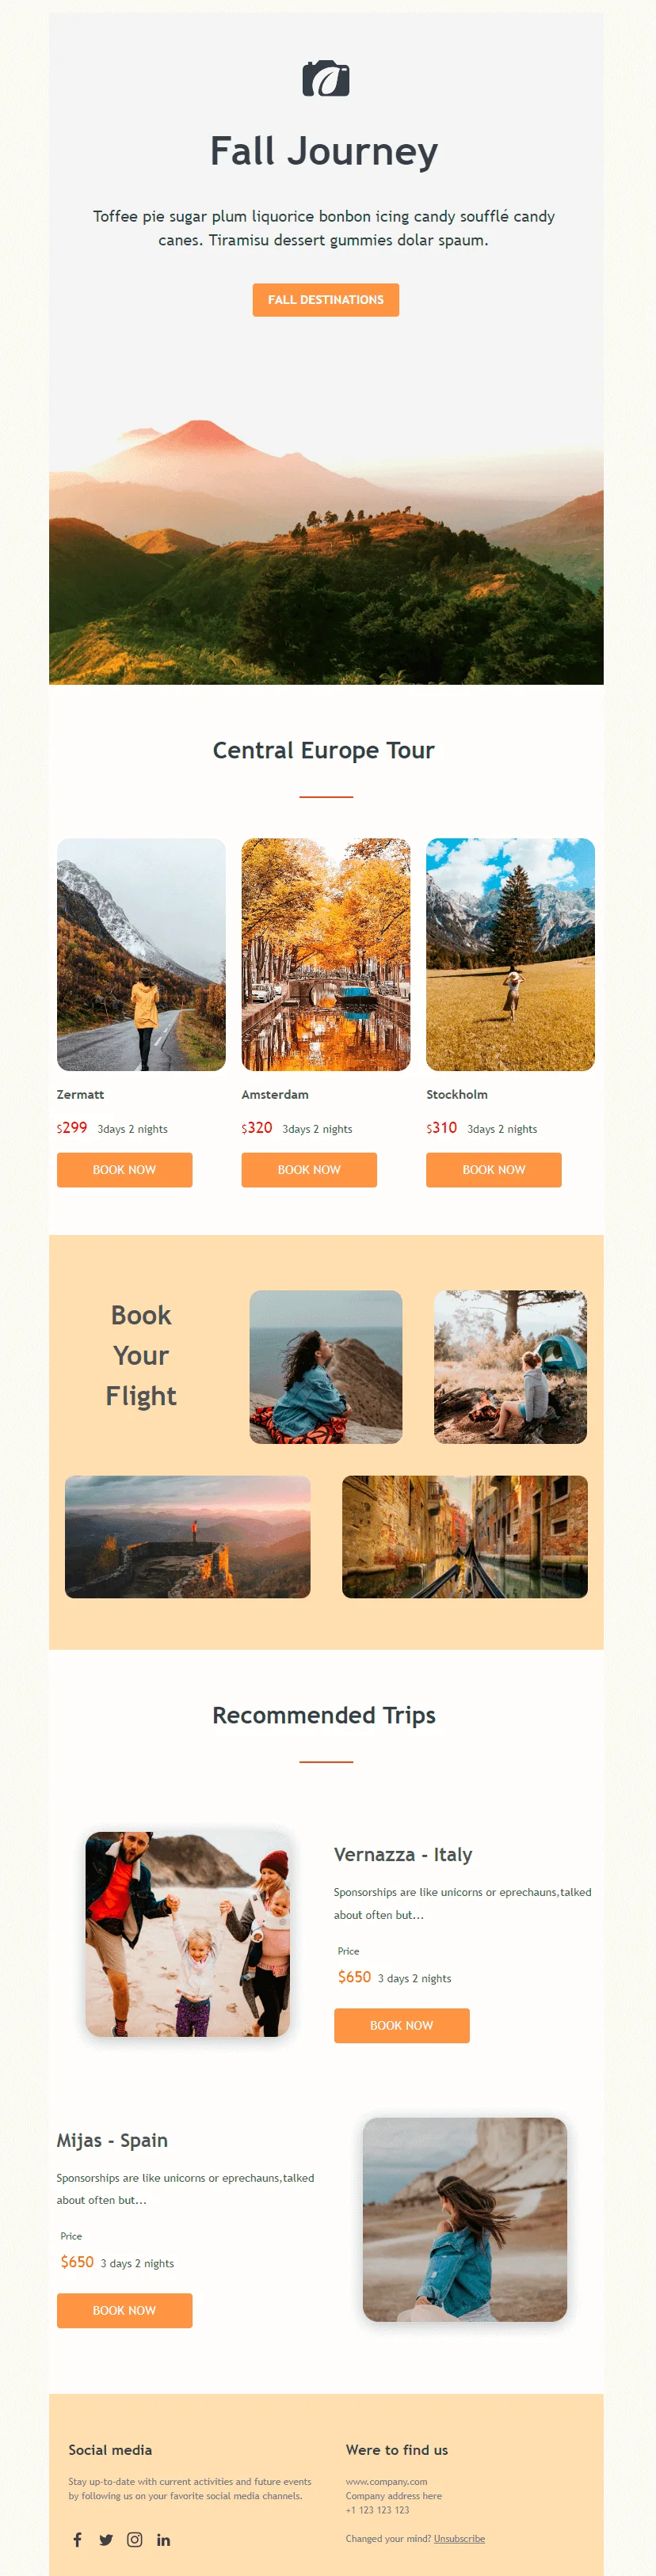Open the family on beach photo
Image resolution: width=656 pixels, height=2576 pixels.
pyautogui.click(x=187, y=1934)
